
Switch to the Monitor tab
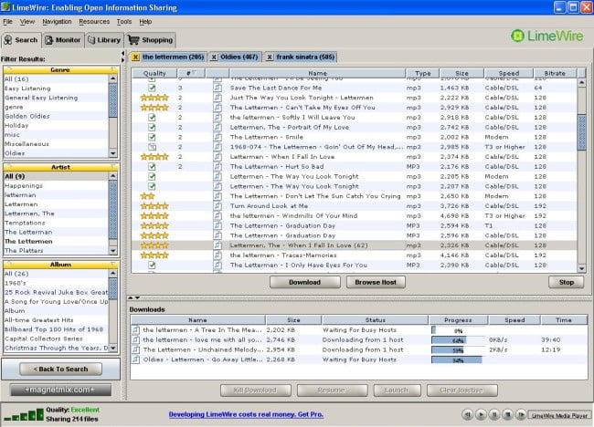coord(63,40)
